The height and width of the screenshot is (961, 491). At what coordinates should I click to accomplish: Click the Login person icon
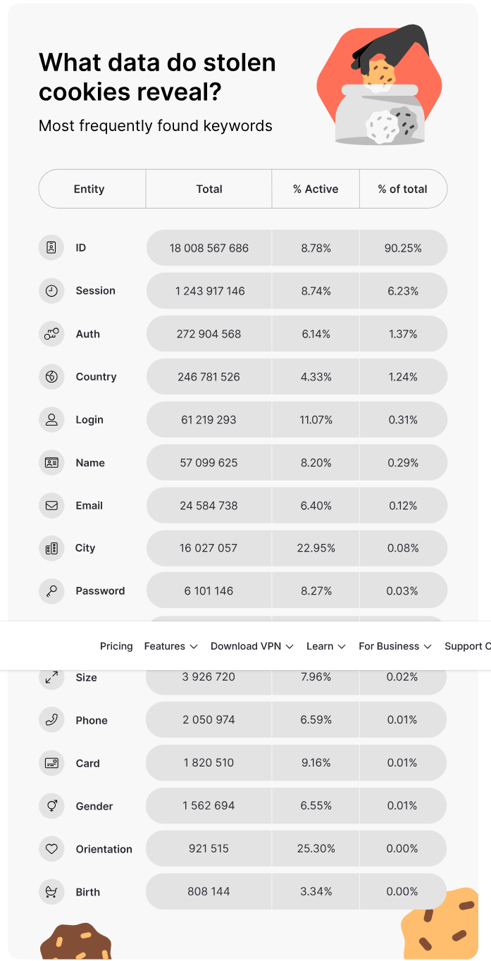tap(51, 420)
